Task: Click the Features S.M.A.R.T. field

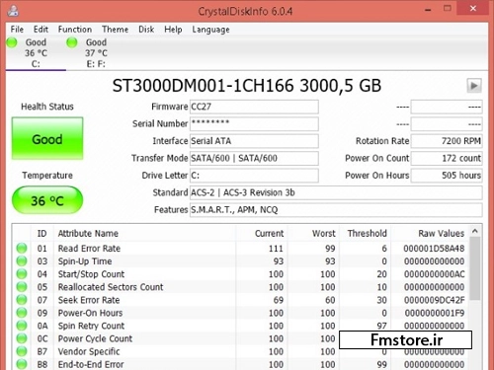Action: click(336, 209)
